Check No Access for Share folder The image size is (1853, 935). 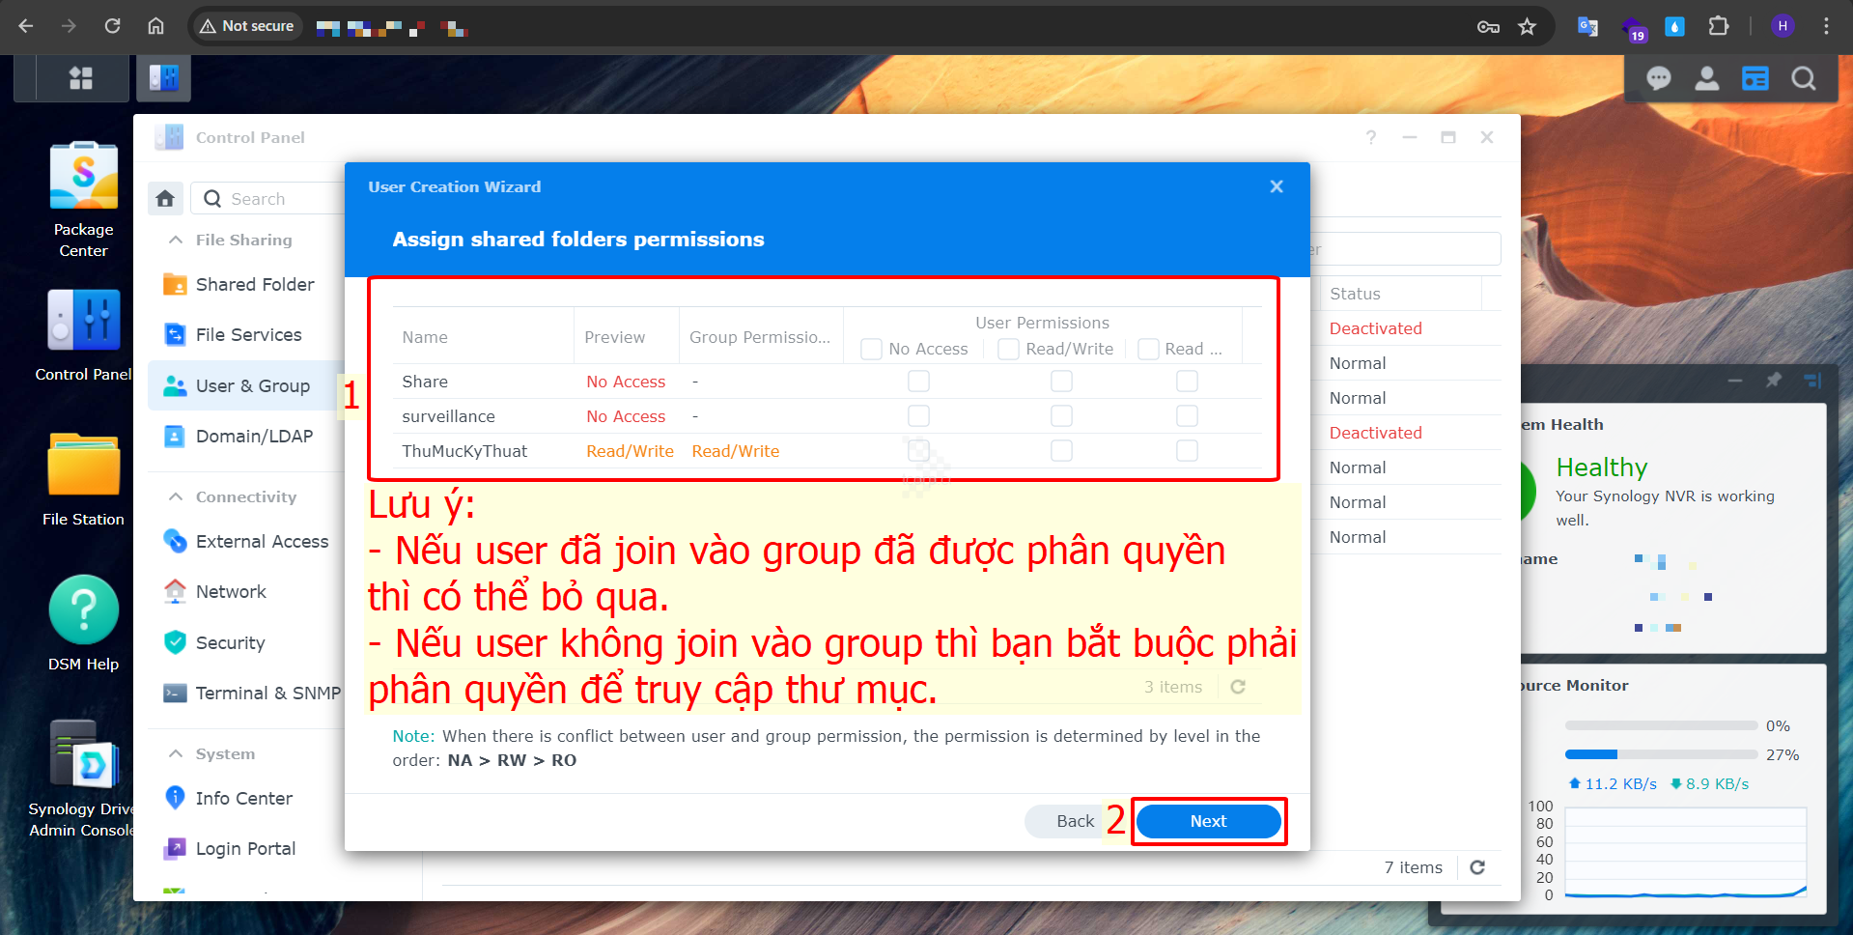[x=918, y=382]
